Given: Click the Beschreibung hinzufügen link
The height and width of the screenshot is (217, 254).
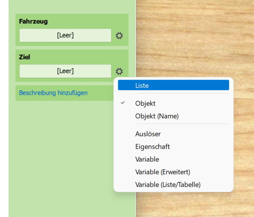Looking at the screenshot, I should (x=53, y=93).
